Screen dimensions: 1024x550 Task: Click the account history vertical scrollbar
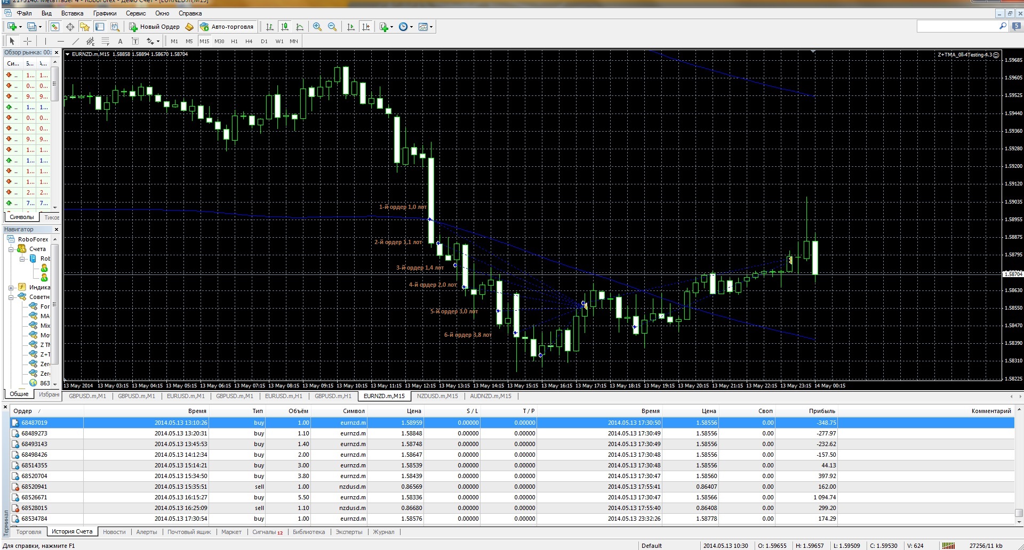coord(1019,466)
